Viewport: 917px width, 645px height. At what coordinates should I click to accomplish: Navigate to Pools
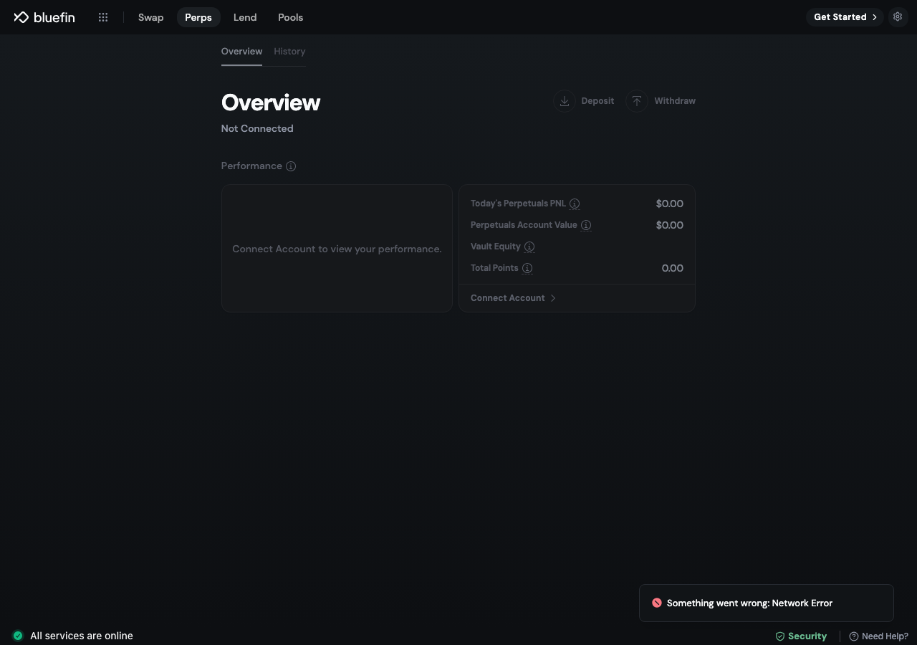[291, 17]
